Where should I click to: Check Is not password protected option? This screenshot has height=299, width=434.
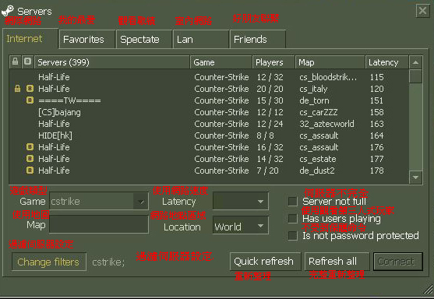(292, 236)
